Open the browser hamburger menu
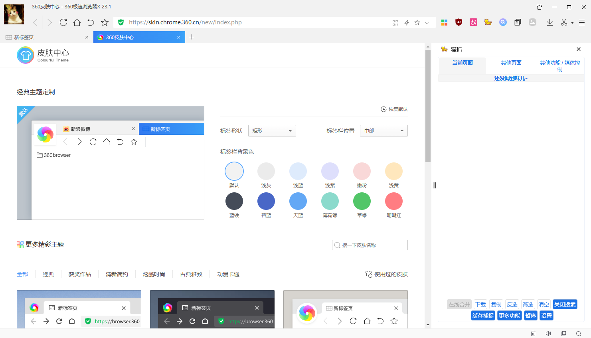The height and width of the screenshot is (338, 591). [582, 22]
